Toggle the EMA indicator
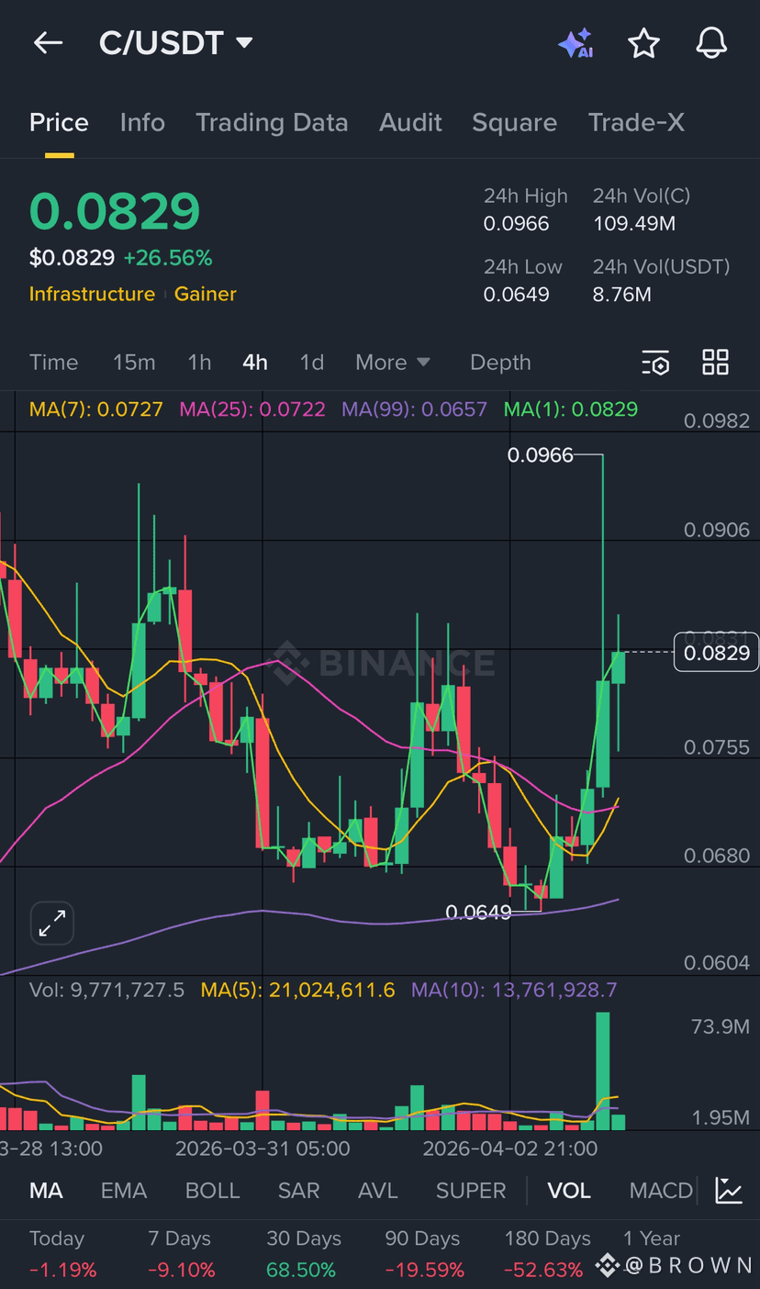This screenshot has width=760, height=1289. (x=124, y=1191)
